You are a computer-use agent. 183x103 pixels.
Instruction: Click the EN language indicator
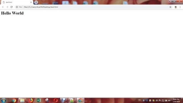140,100
